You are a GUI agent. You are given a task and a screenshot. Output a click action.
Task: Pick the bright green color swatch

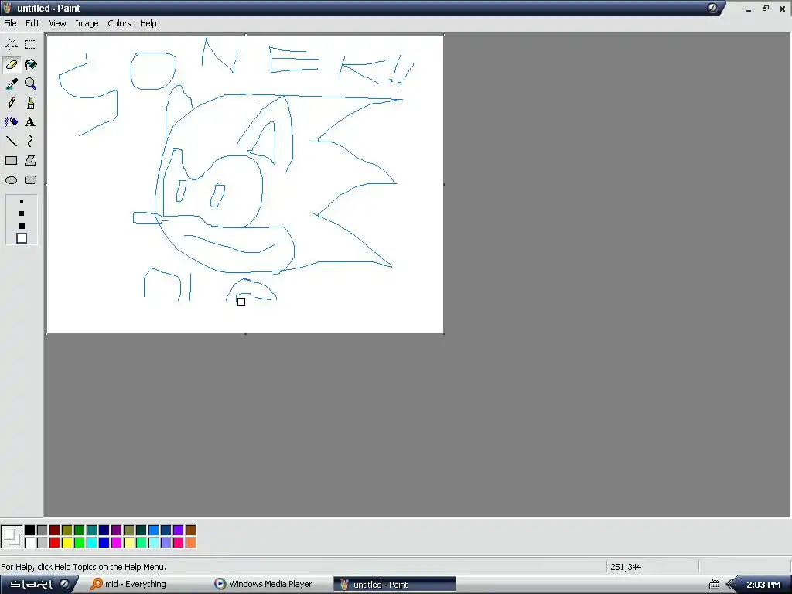click(80, 542)
